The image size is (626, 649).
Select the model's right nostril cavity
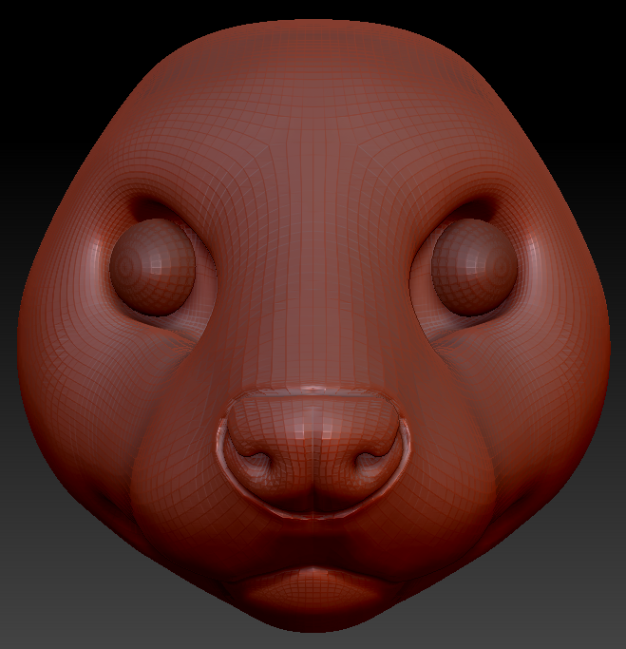pyautogui.click(x=370, y=462)
